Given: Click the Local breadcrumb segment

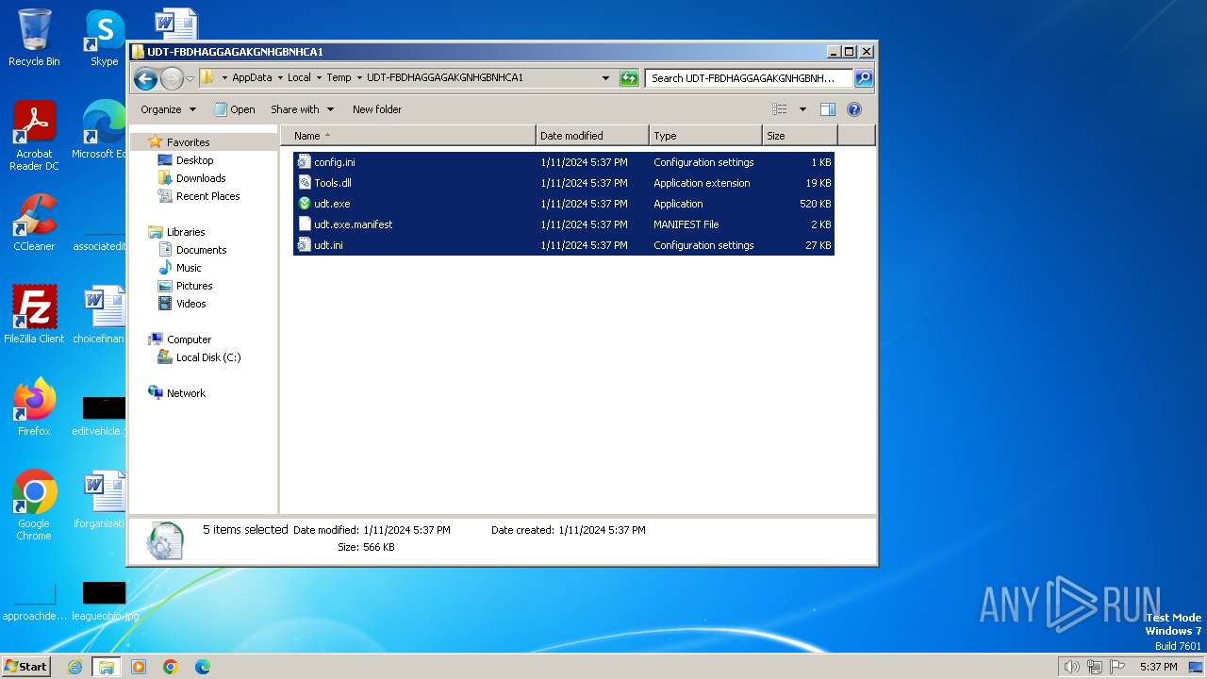Looking at the screenshot, I should [x=299, y=78].
